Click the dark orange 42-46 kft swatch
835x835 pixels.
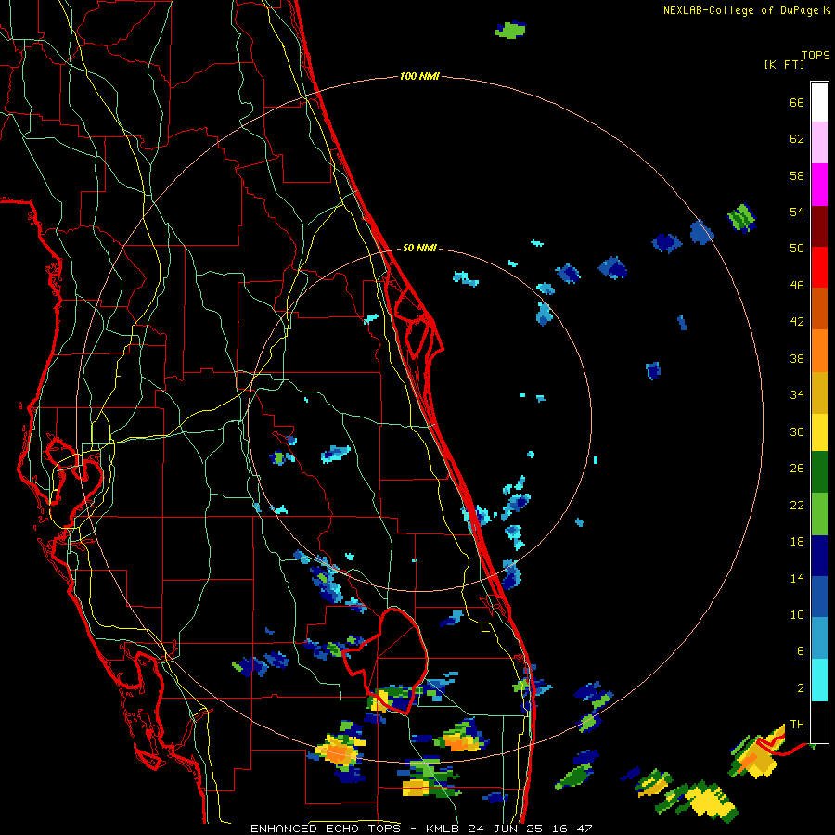click(x=819, y=309)
